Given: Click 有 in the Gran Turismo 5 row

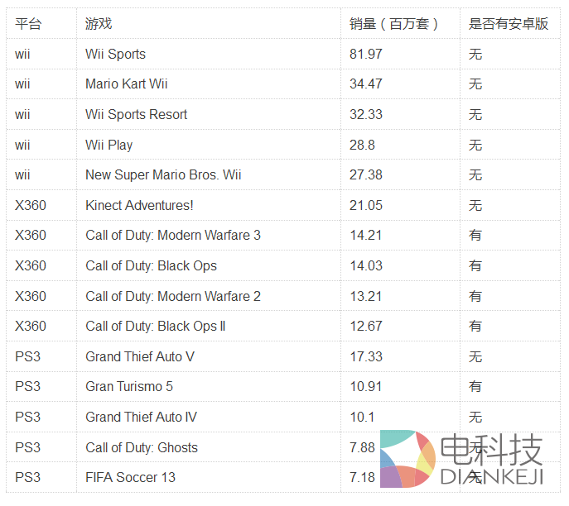Looking at the screenshot, I should 475,386.
